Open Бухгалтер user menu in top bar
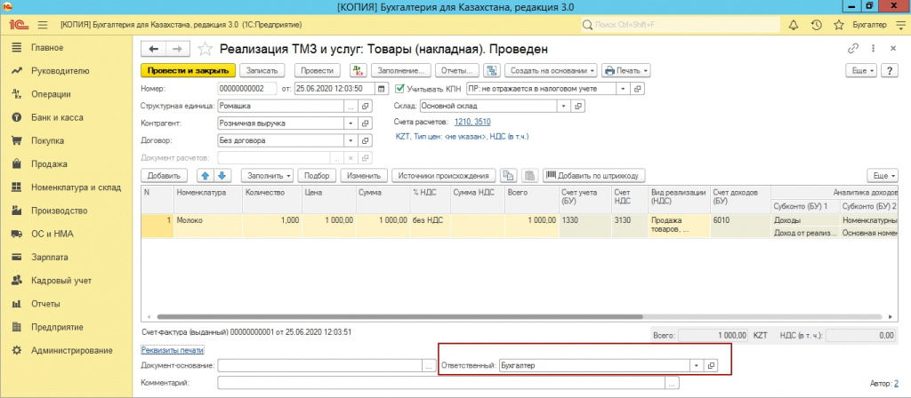The image size is (911, 398). coord(869,25)
